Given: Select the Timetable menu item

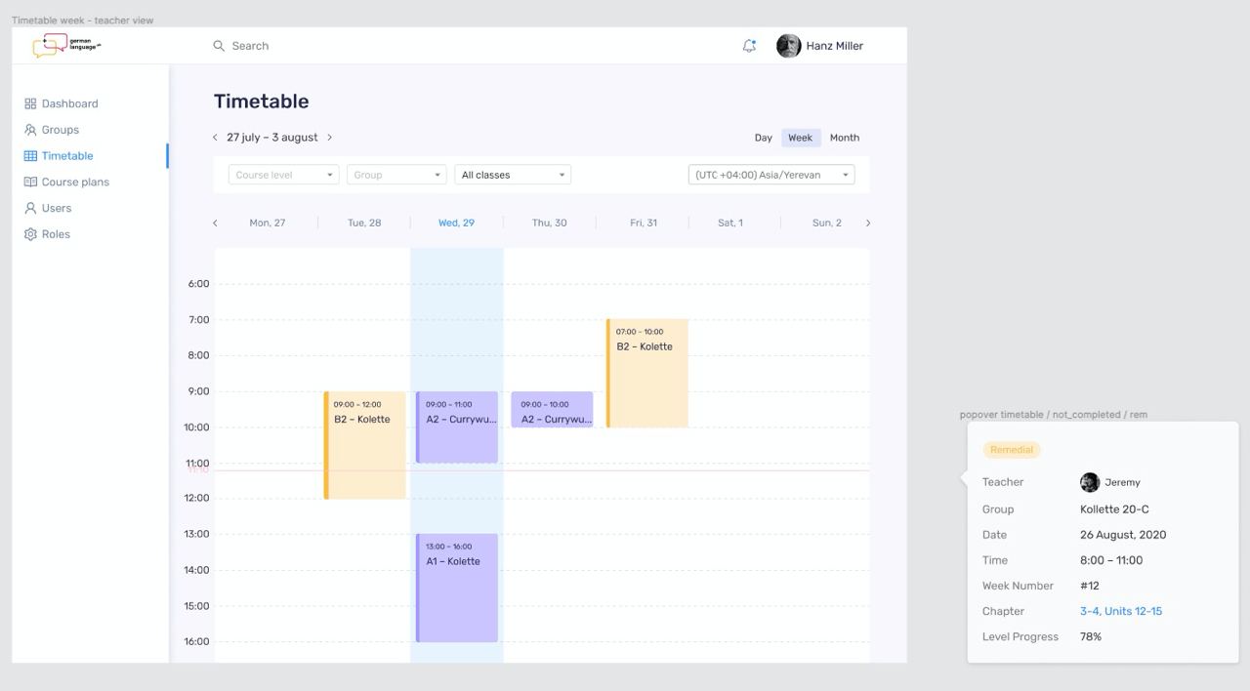Looking at the screenshot, I should [x=67, y=156].
